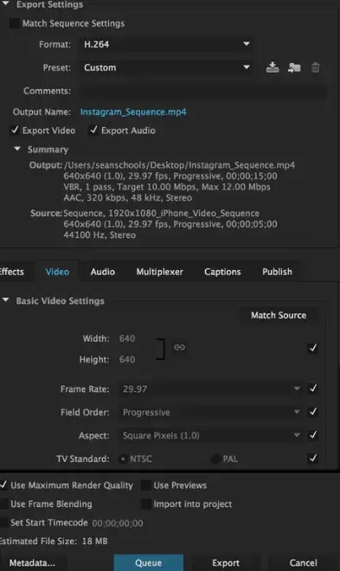
Task: Click the 1920x1080_iPhone_Video_Sequence source text
Action: click(183, 213)
